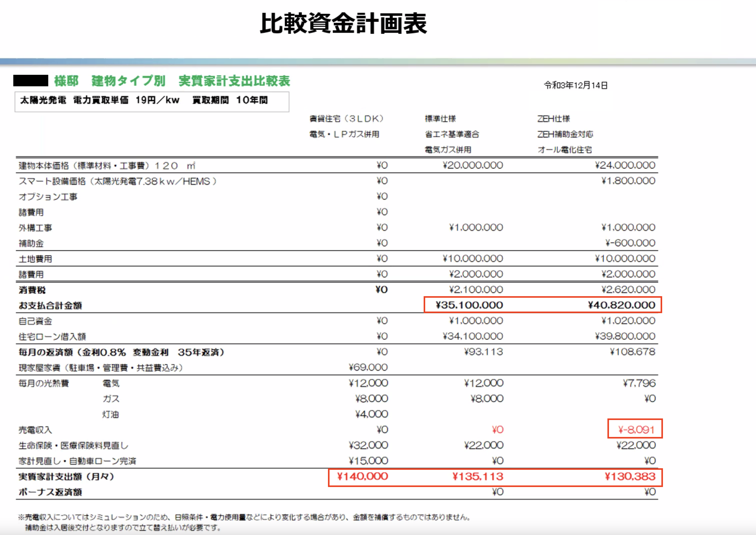Click the blacked-out customer name box
The width and height of the screenshot is (756, 535).
(31, 81)
